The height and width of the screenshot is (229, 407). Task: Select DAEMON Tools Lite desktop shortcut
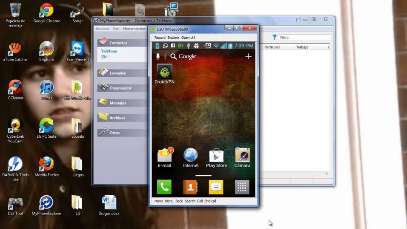pyautogui.click(x=15, y=169)
